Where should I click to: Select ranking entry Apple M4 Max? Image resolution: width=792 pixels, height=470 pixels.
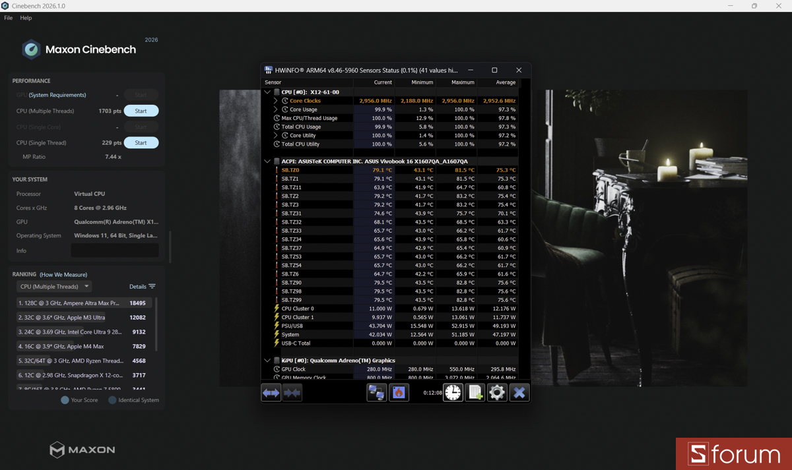pyautogui.click(x=84, y=347)
